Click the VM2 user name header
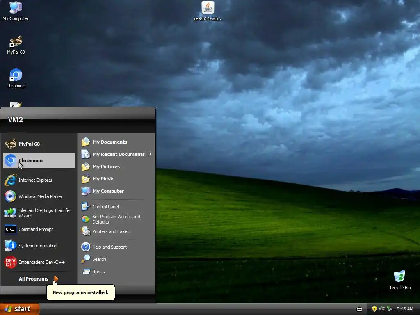The image size is (420, 315). click(15, 119)
